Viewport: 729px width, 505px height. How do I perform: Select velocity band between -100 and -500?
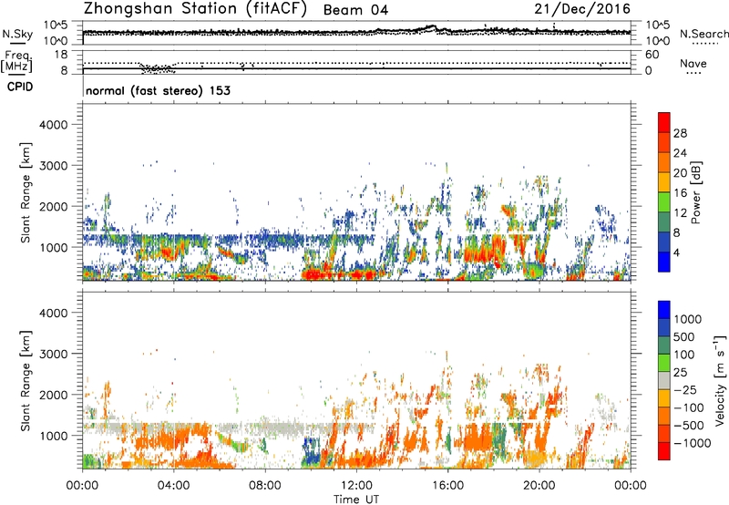pos(664,416)
